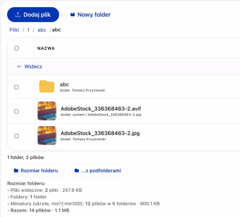Click the NAZWA column header

click(46, 49)
